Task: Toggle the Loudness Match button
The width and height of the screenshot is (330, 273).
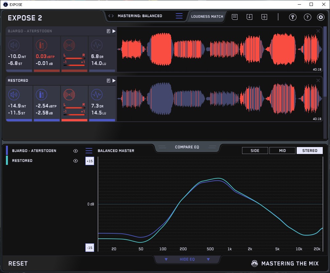Action: [207, 16]
